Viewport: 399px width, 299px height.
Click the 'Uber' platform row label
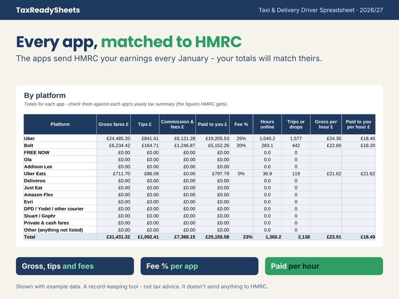[29, 138]
